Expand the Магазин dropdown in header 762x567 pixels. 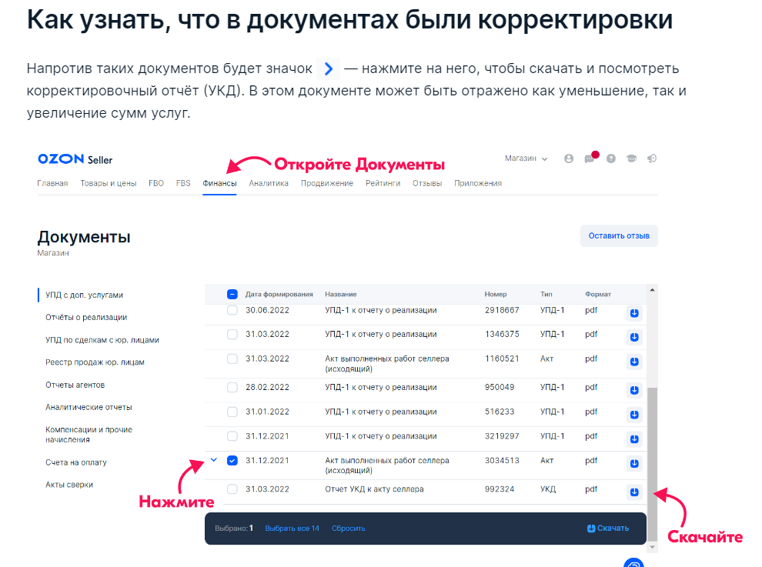pyautogui.click(x=526, y=158)
